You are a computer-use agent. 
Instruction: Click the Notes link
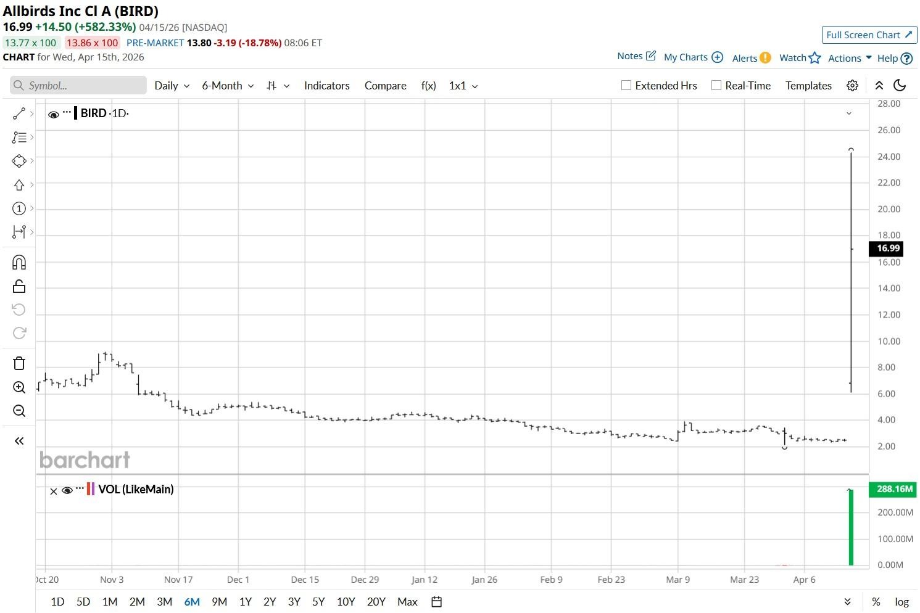coord(630,56)
